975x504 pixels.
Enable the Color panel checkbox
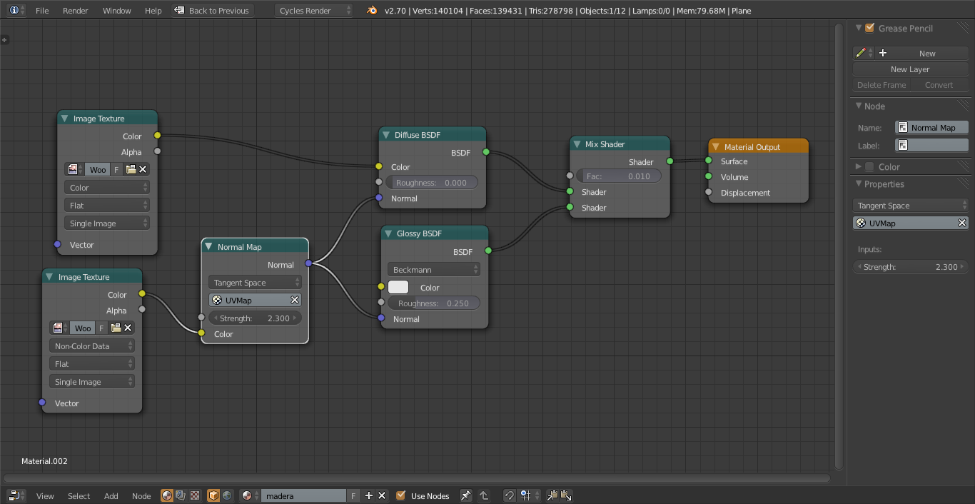[869, 167]
